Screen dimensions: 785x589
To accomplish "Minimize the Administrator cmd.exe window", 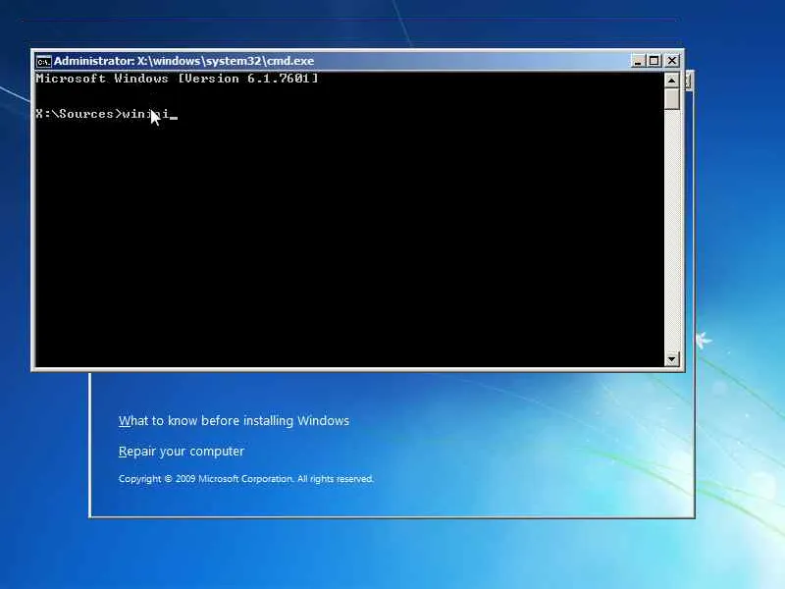I will click(637, 61).
